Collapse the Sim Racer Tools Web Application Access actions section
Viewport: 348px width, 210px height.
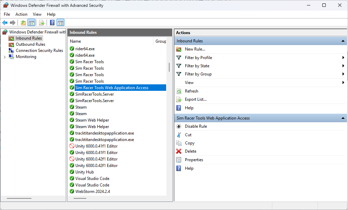343,118
